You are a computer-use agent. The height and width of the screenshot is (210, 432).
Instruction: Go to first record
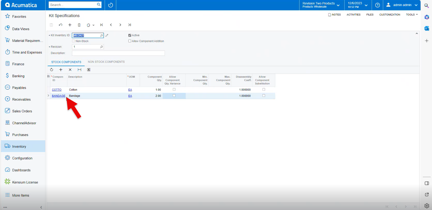point(102,25)
